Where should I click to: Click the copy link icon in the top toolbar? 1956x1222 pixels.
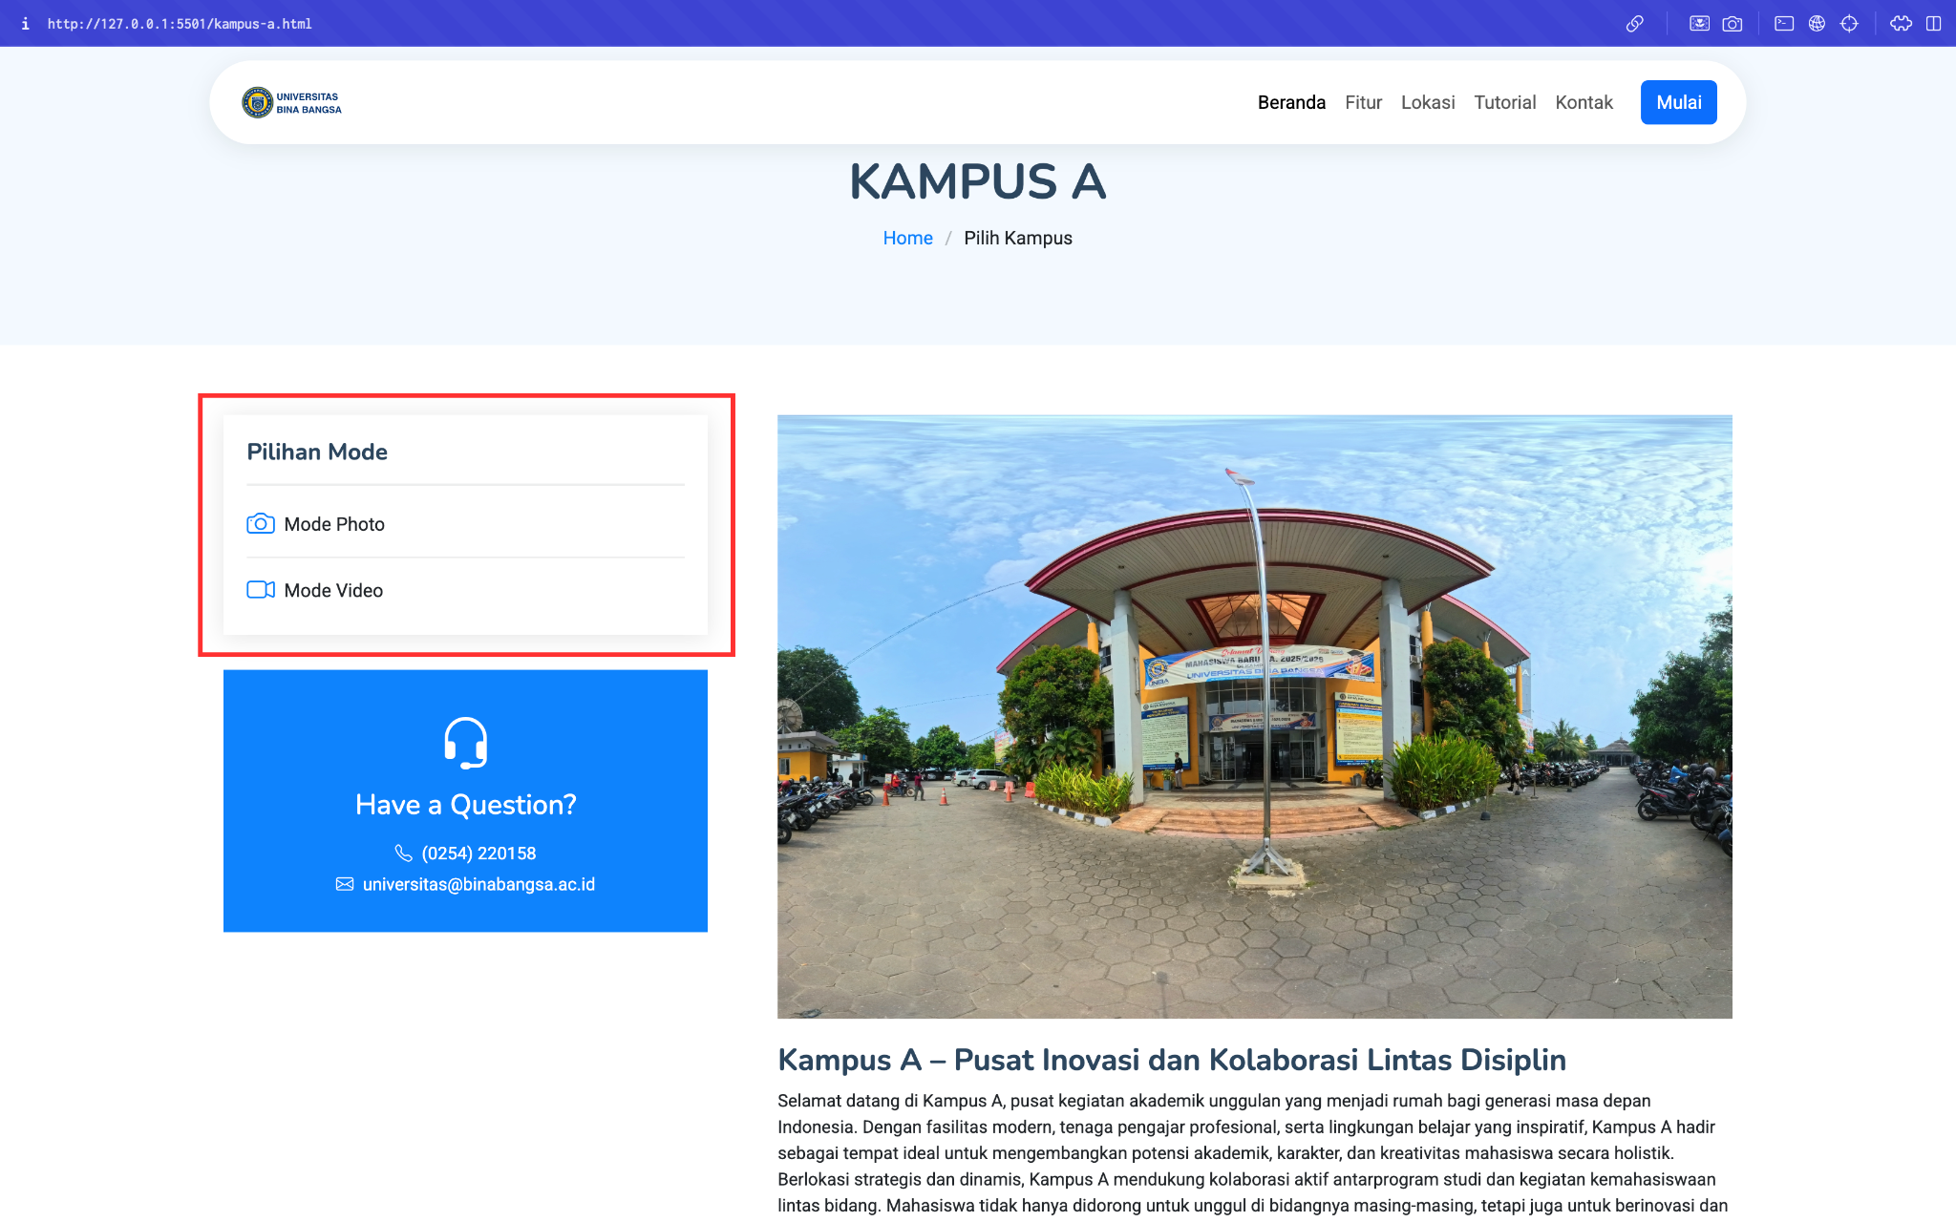[1636, 24]
